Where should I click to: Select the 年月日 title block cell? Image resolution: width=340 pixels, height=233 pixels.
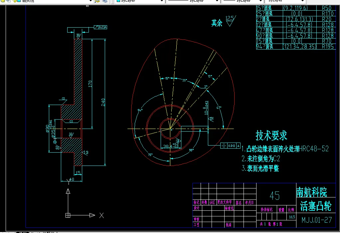pos(250,202)
